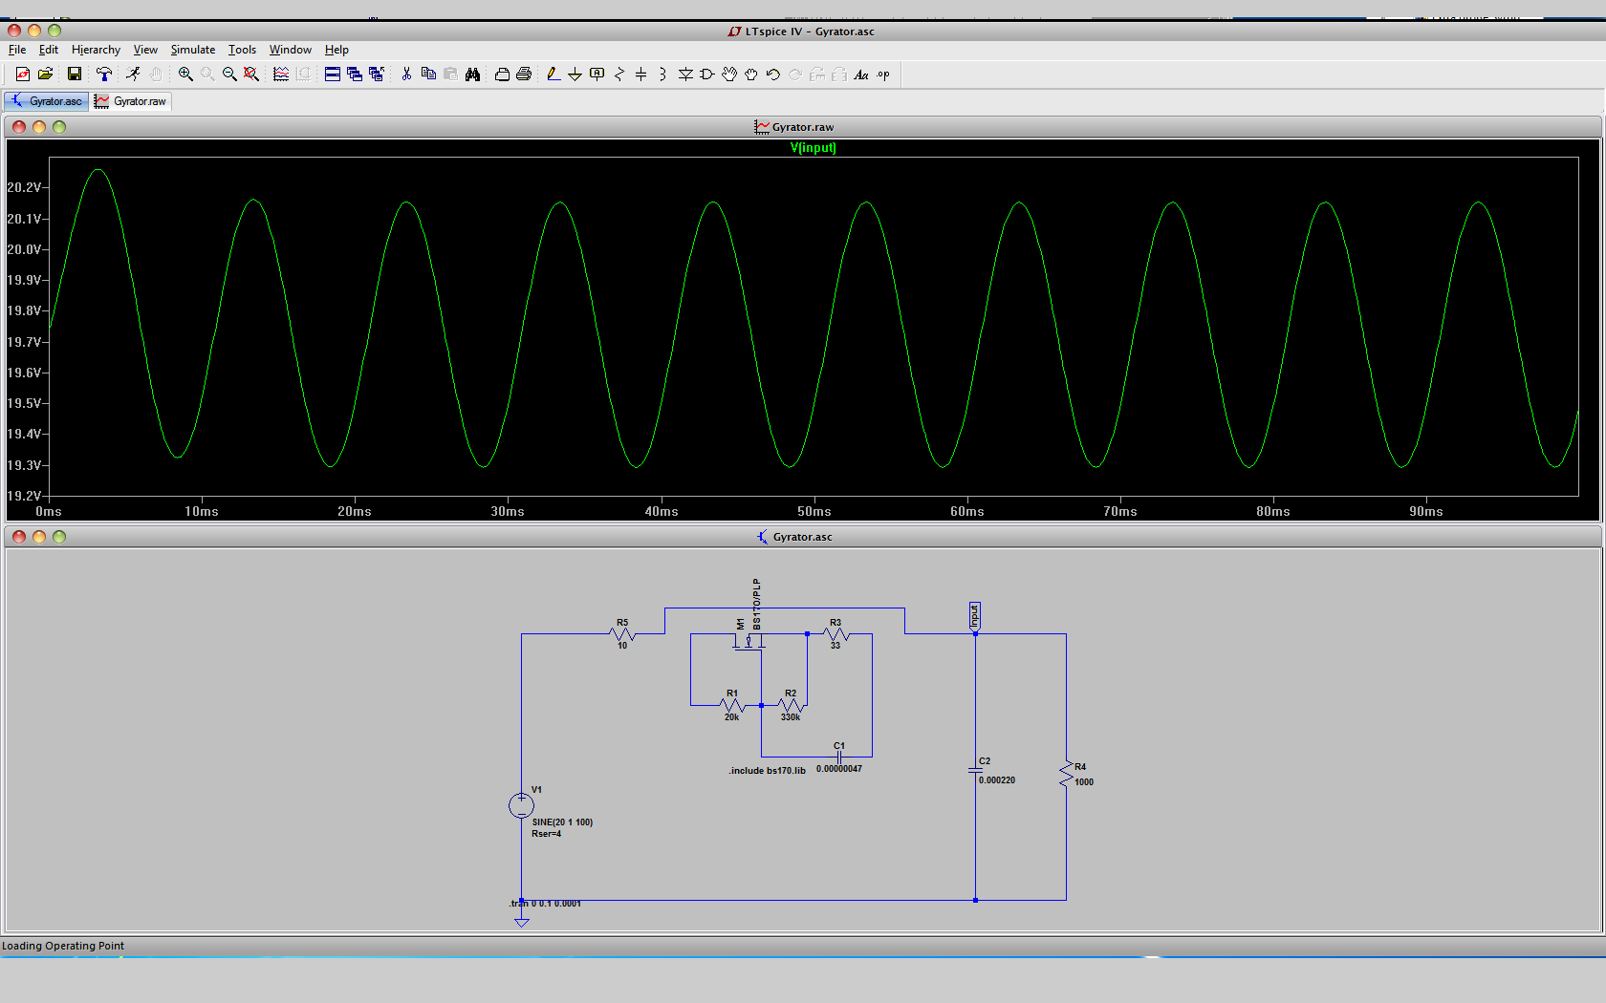Place a ground symbol using toolbar

pyautogui.click(x=575, y=75)
